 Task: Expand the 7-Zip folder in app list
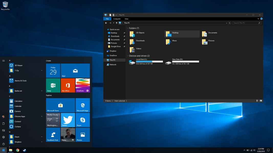[42, 70]
